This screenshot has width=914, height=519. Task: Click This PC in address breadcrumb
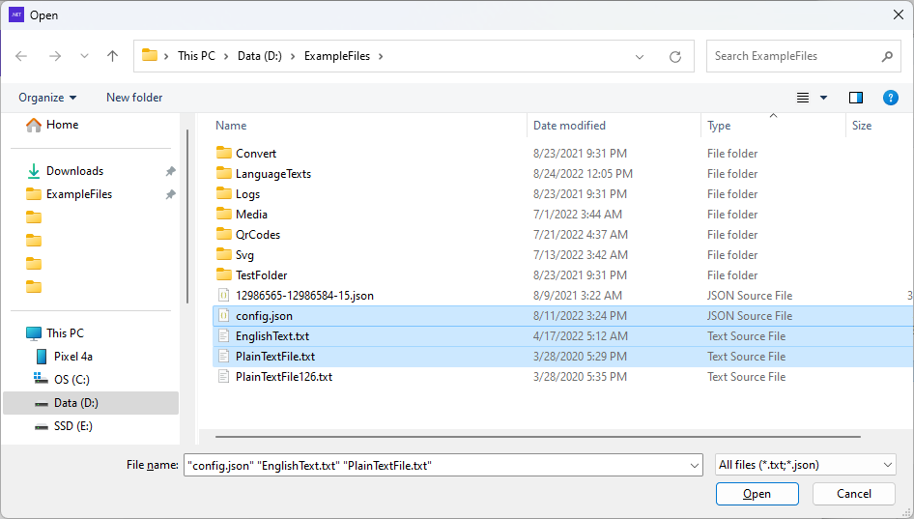pos(196,56)
